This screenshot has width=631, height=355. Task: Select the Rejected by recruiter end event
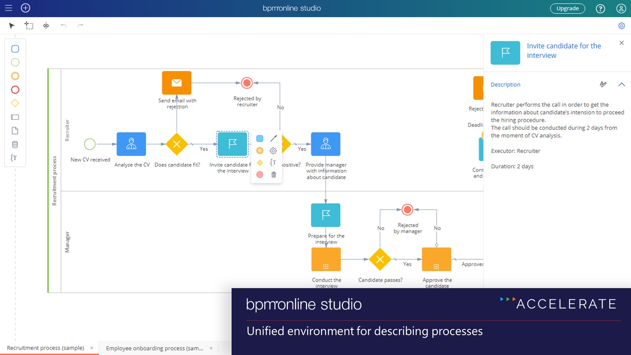[x=247, y=83]
